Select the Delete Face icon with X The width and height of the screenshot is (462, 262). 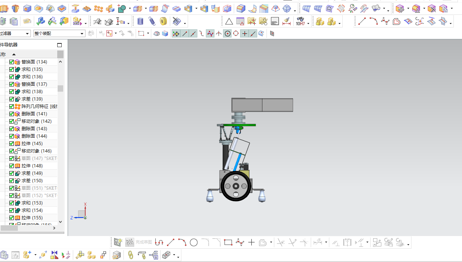pyautogui.click(x=432, y=8)
